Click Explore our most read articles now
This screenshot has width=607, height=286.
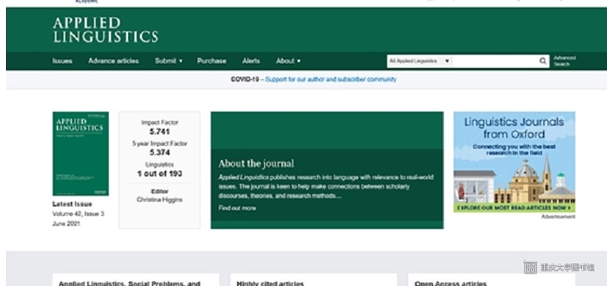pyautogui.click(x=514, y=208)
